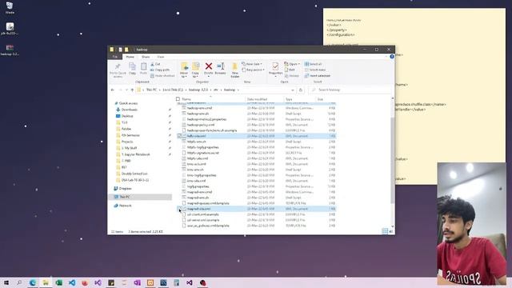Select Downloads in the navigation pane
The image size is (512, 288).
[130, 110]
